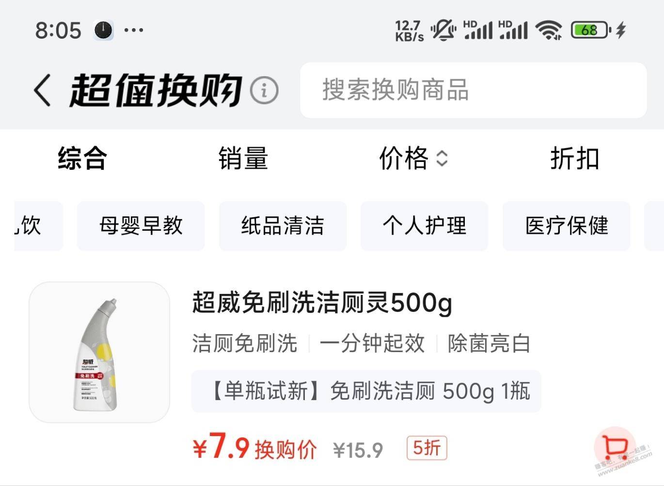Filter by 母婴早教 category
664x486 pixels.
coord(141,226)
